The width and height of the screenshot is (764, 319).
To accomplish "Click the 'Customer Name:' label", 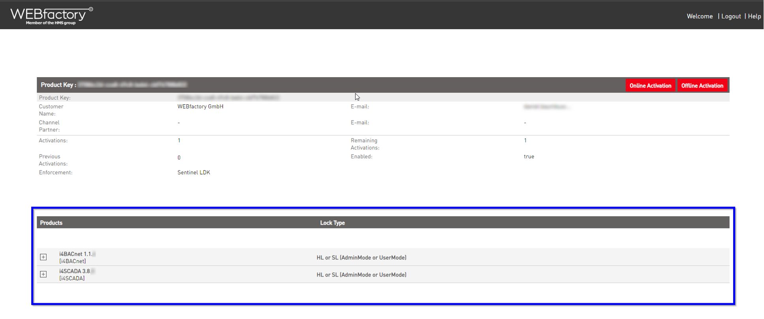I will coord(51,110).
